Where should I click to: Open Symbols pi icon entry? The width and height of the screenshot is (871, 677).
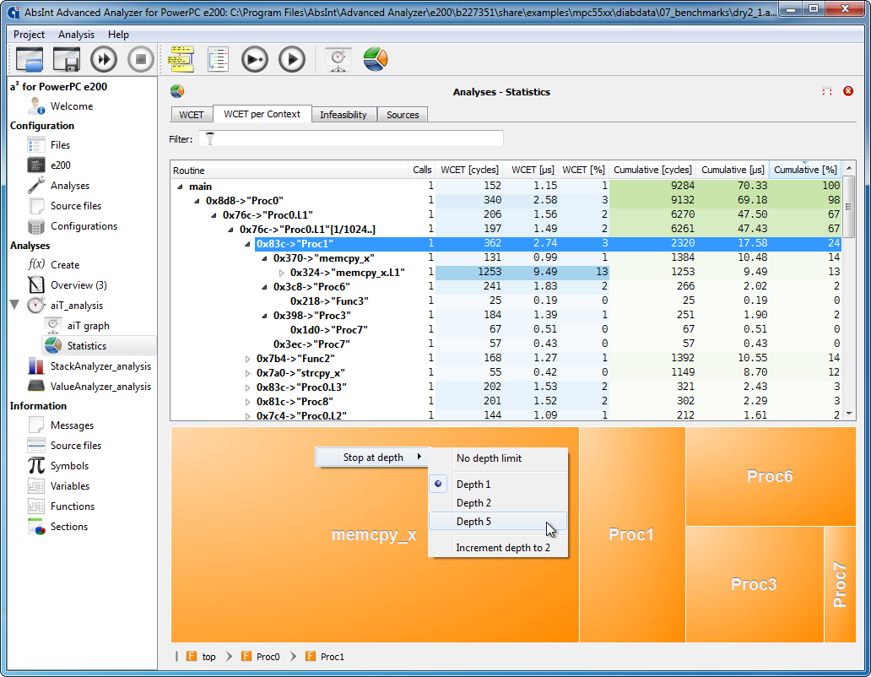pyautogui.click(x=69, y=465)
